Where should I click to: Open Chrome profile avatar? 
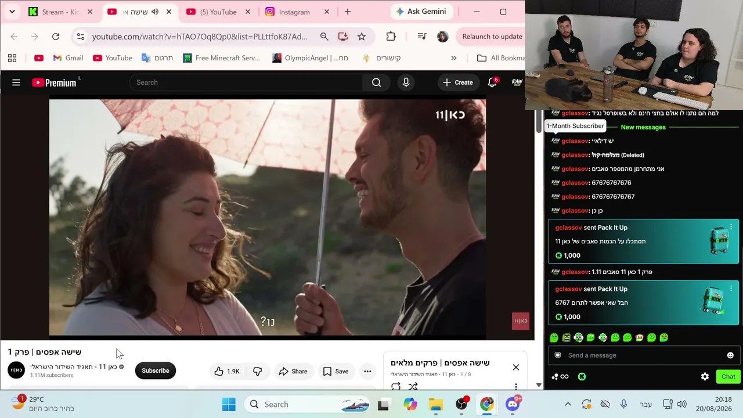pyautogui.click(x=442, y=37)
